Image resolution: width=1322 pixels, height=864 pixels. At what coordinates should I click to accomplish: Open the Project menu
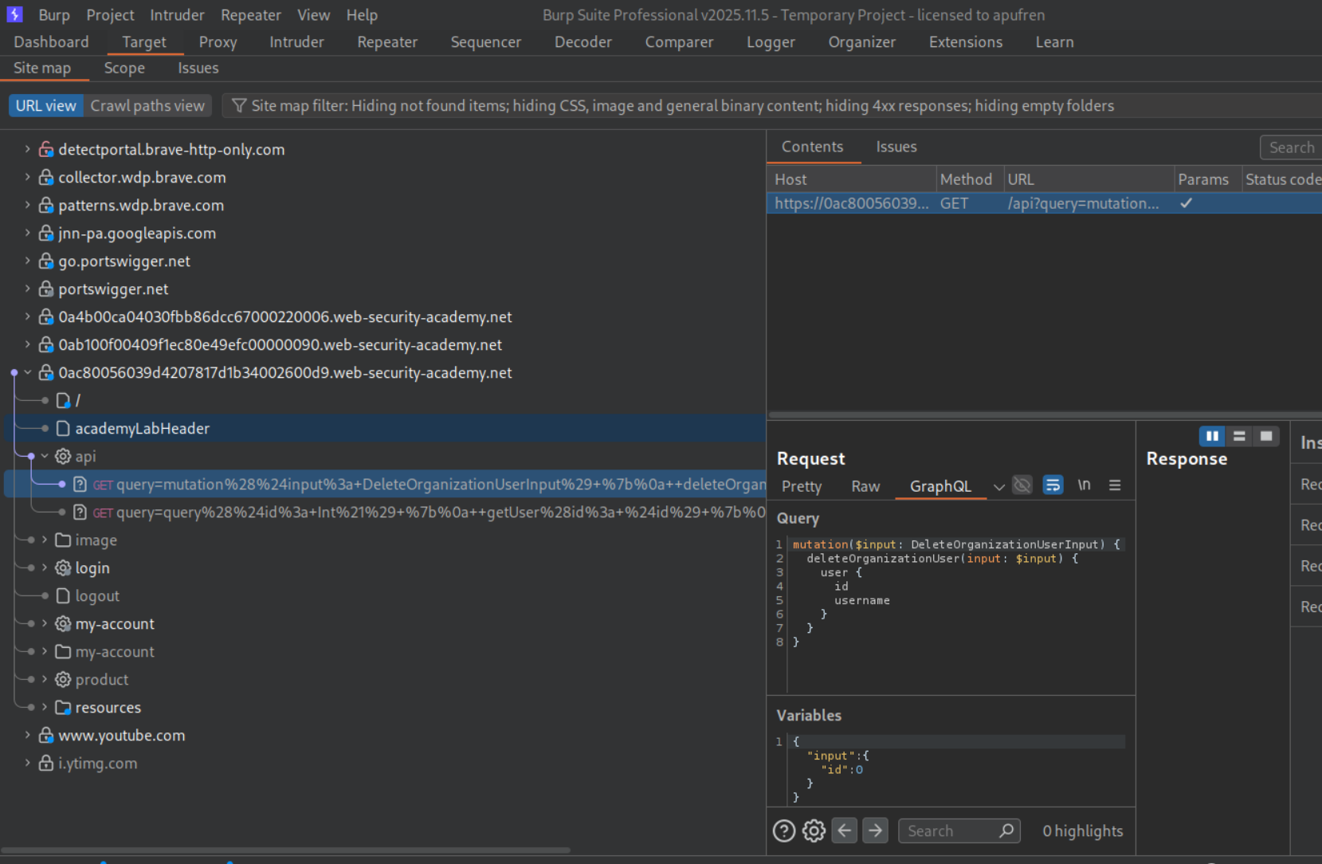pyautogui.click(x=110, y=15)
